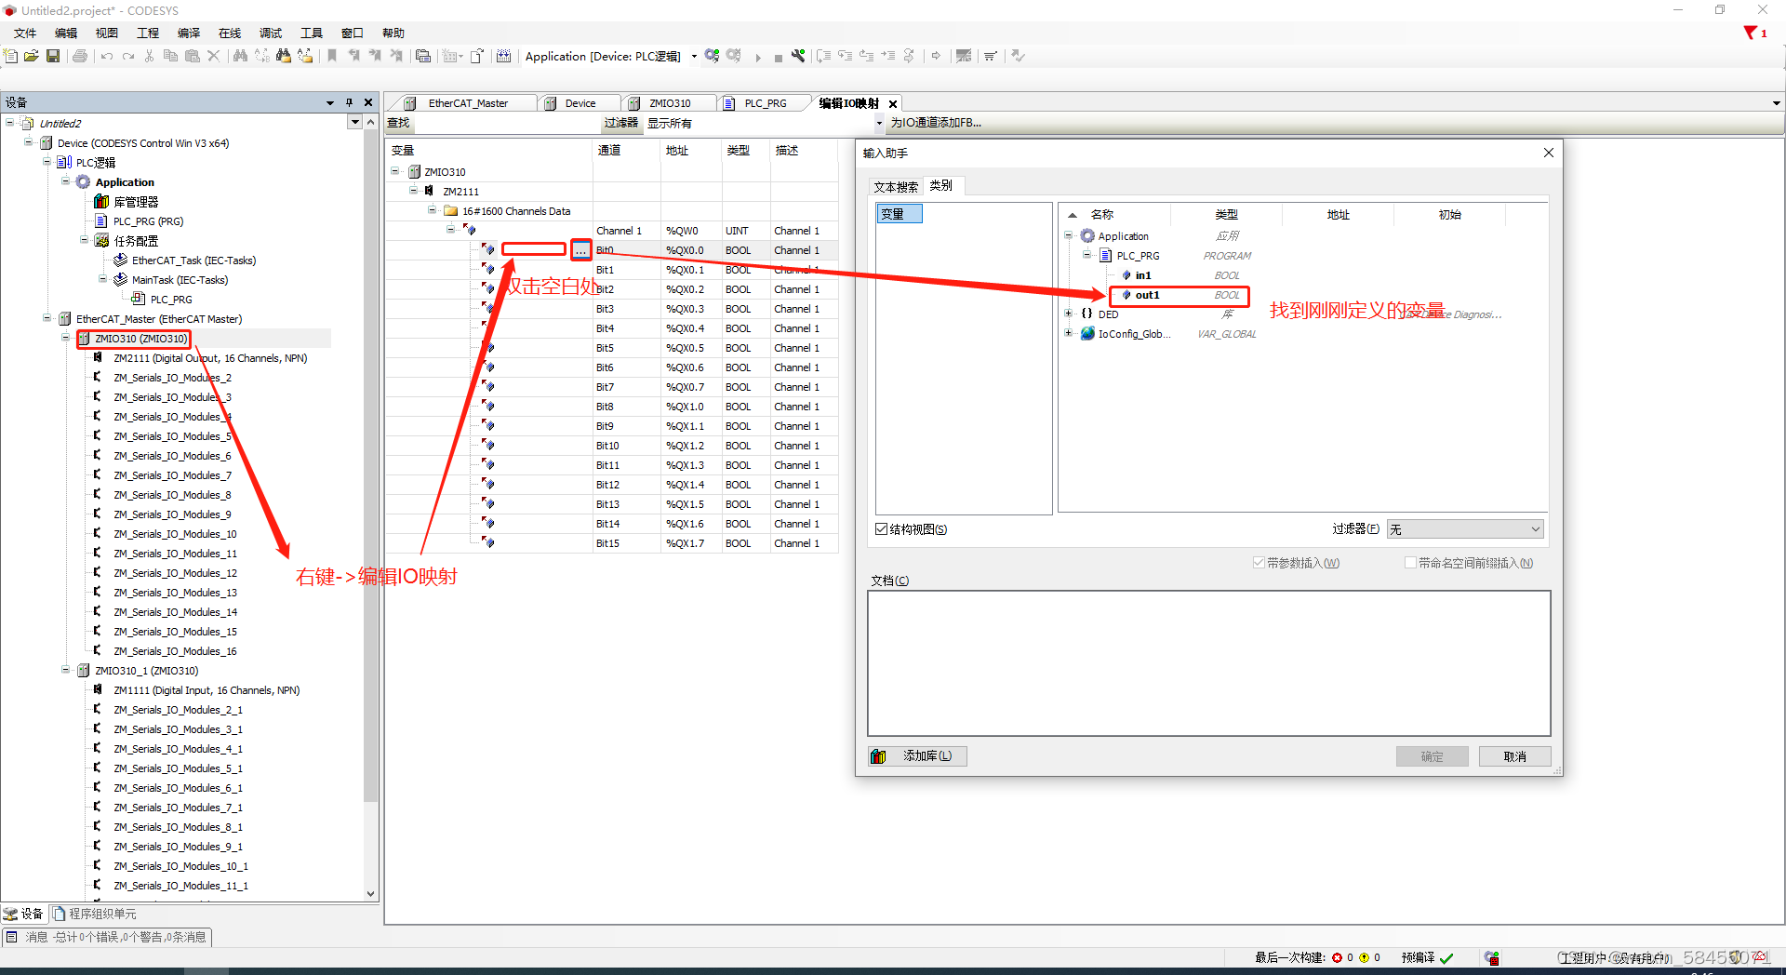Click the Open project icon
Image resolution: width=1786 pixels, height=975 pixels.
click(x=31, y=56)
